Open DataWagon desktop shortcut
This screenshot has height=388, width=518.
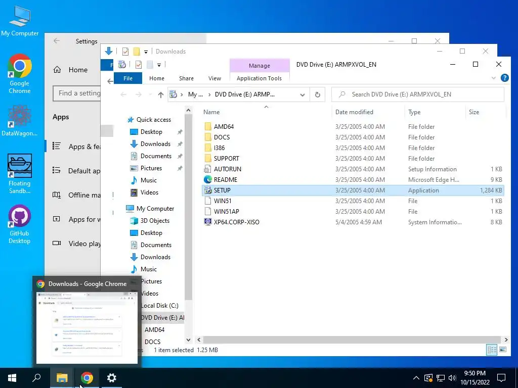tap(20, 120)
